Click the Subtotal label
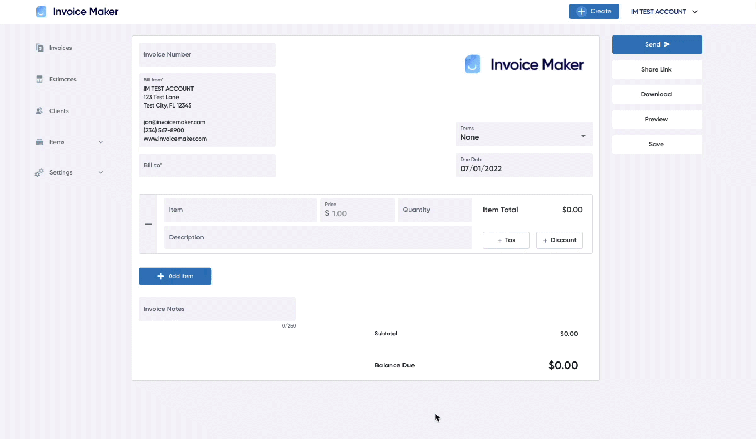This screenshot has width=756, height=439. tap(386, 334)
